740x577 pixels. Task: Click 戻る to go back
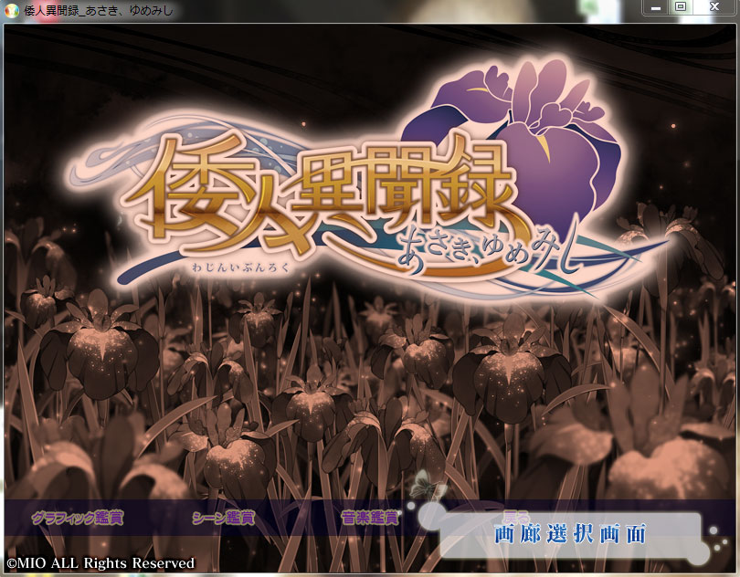pyautogui.click(x=516, y=516)
